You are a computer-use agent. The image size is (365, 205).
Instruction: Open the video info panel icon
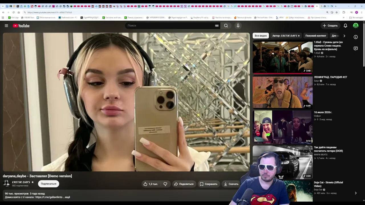point(356,37)
